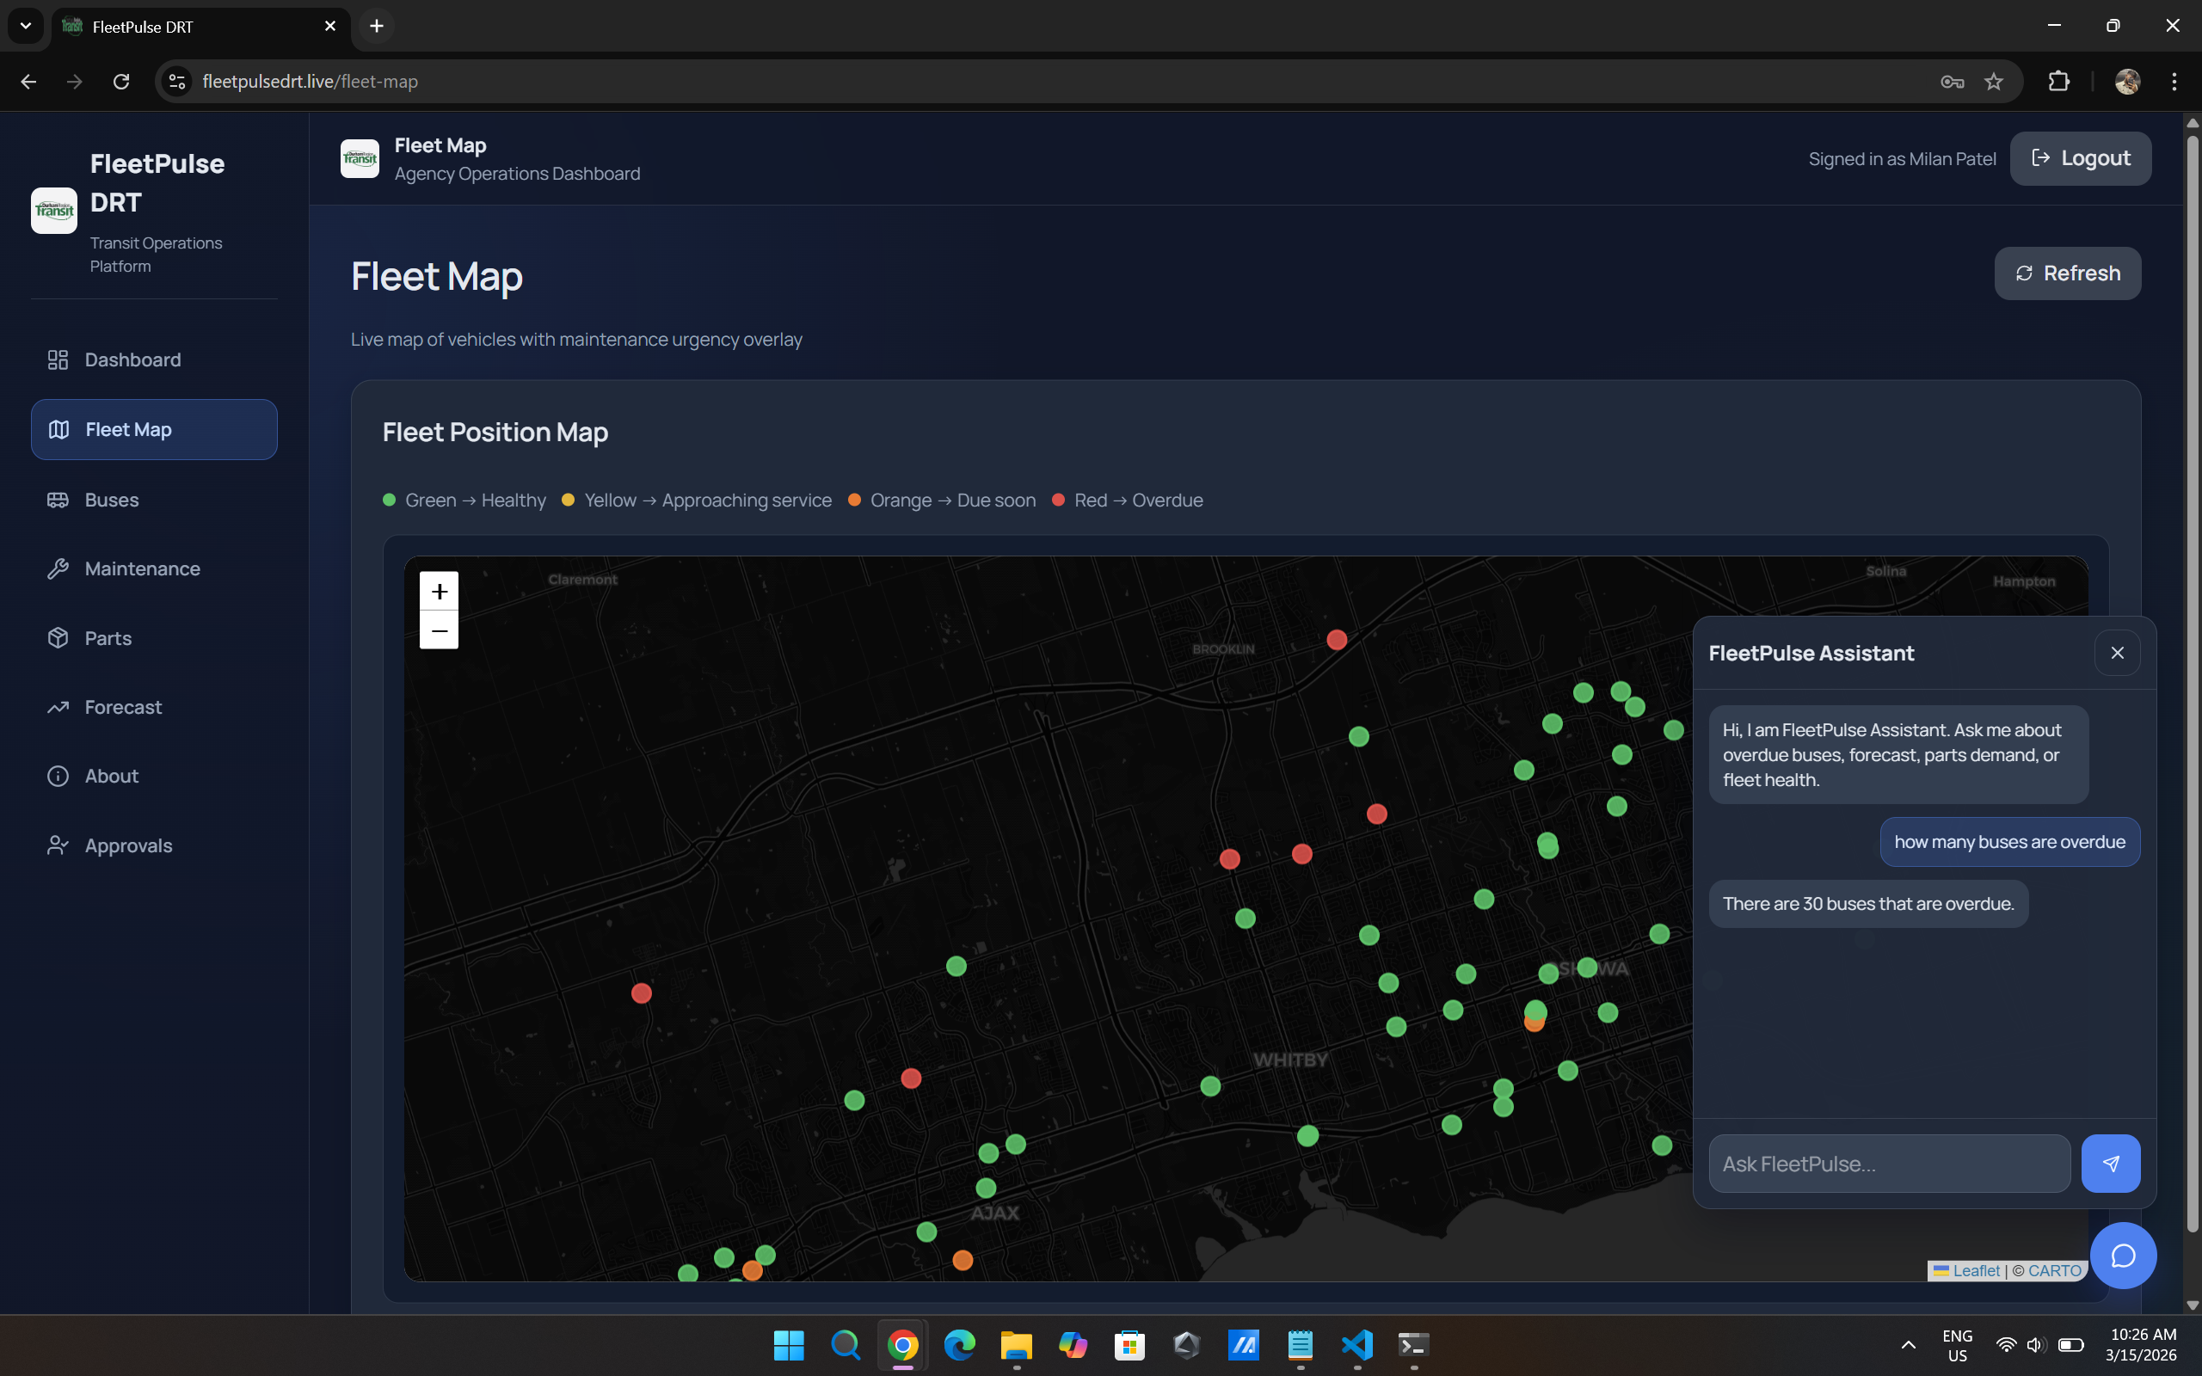Log out of Milan Patel's account
2202x1376 pixels.
(2080, 158)
